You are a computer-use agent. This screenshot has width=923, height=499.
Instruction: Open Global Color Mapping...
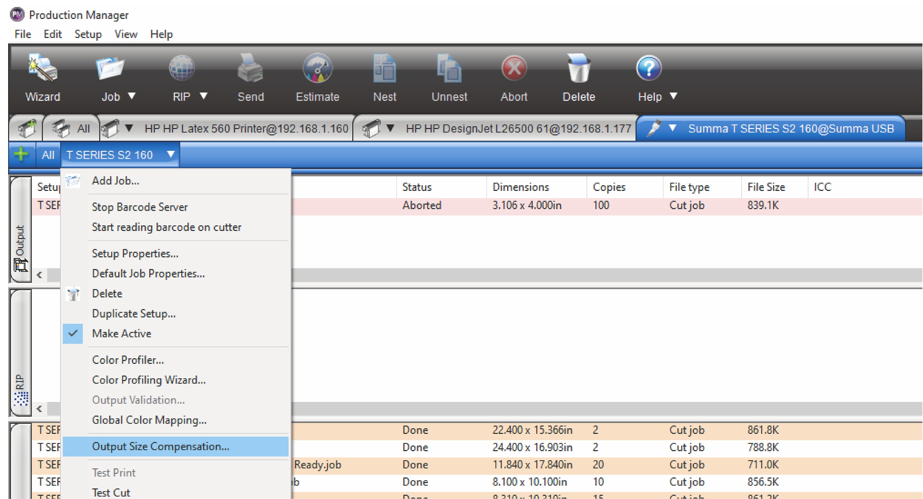pos(176,420)
